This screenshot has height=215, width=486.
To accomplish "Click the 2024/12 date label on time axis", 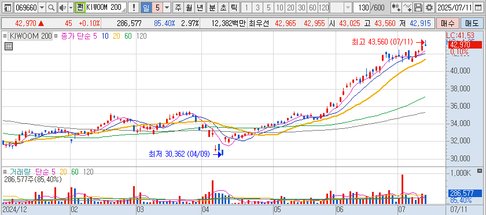I will point(14,209).
